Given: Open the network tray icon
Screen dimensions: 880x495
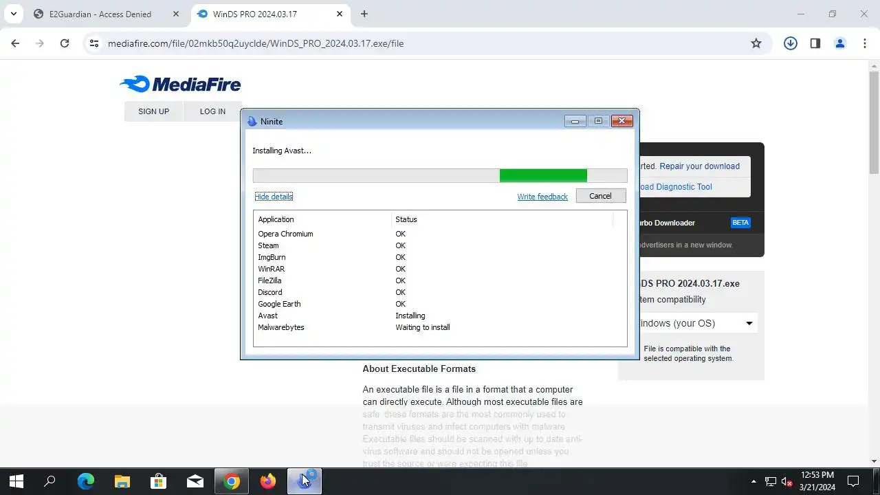Looking at the screenshot, I should [x=771, y=481].
